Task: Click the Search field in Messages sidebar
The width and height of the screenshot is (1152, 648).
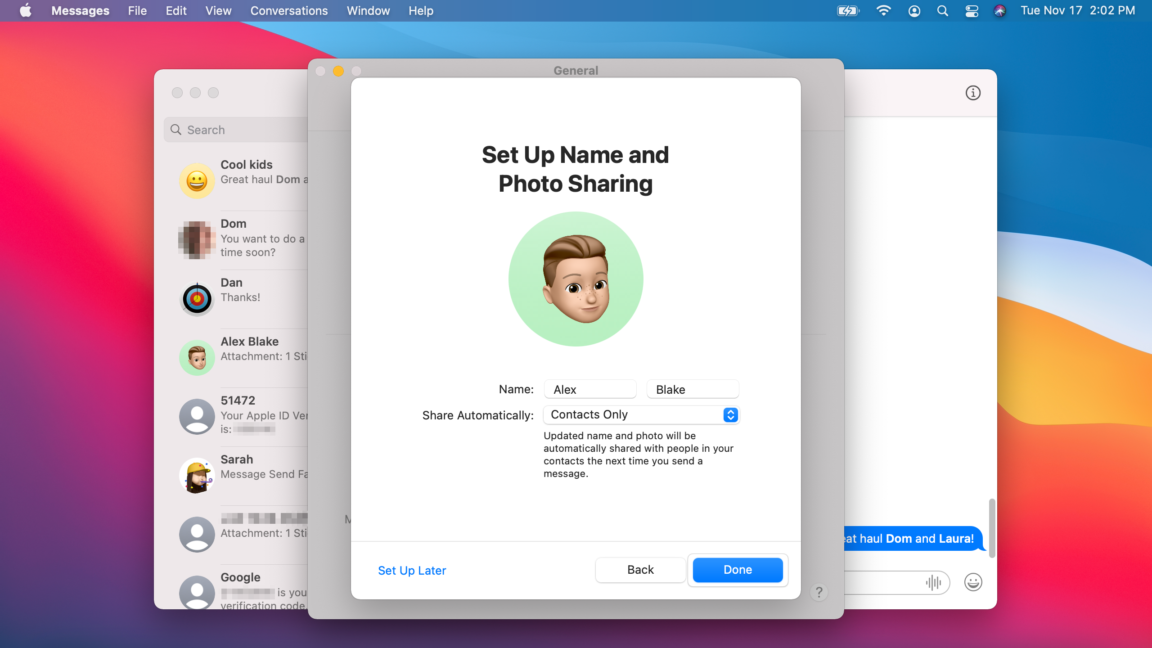Action: click(236, 130)
